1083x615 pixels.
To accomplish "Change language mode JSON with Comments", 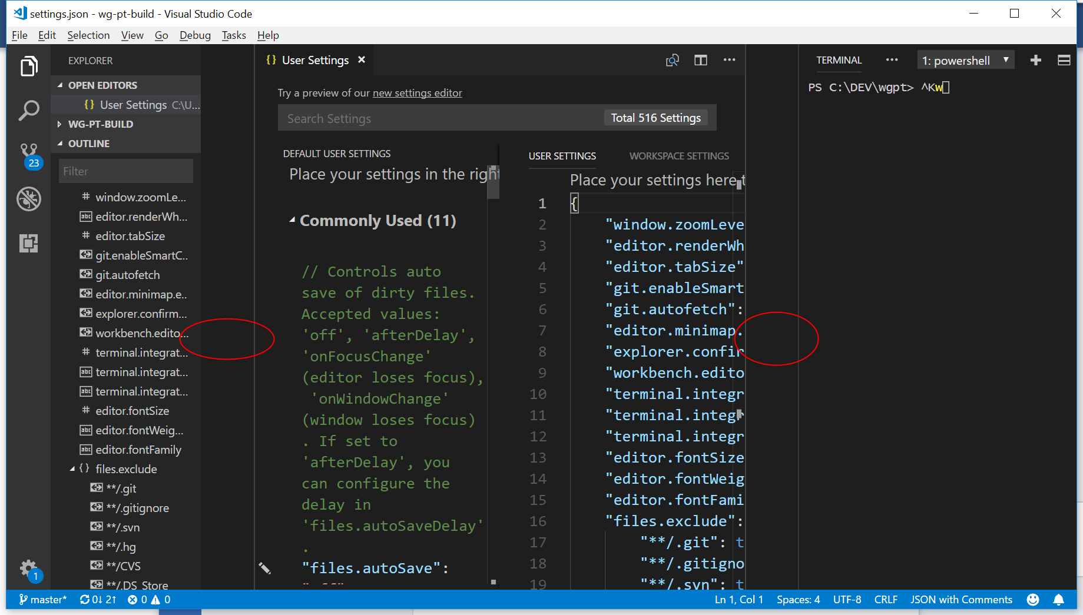I will click(961, 600).
